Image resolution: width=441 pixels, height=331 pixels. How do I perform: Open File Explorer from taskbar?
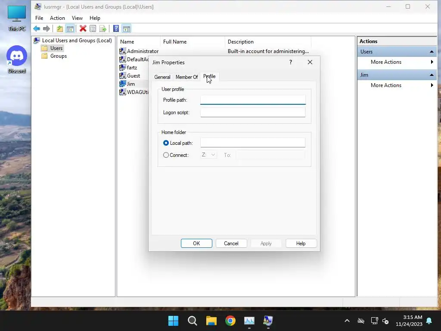tap(211, 321)
